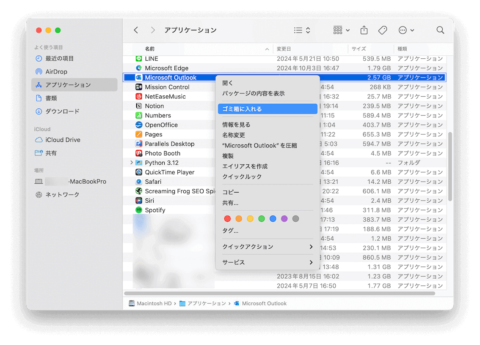This screenshot has width=480, height=345.
Task: Select 最近の項目 in the sidebar
Action: pos(74,58)
